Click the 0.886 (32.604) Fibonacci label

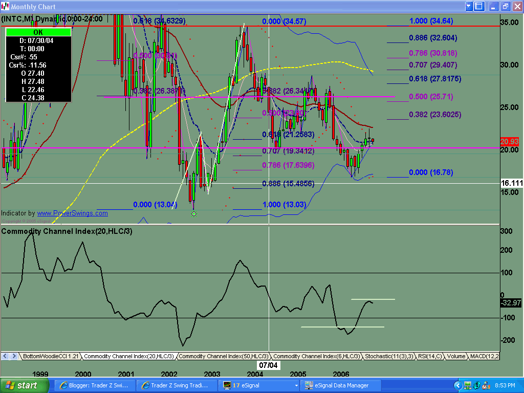click(x=433, y=38)
